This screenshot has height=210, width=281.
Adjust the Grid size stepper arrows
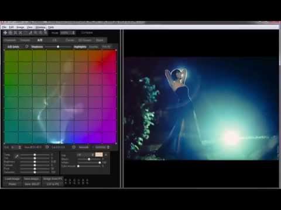click(20, 148)
